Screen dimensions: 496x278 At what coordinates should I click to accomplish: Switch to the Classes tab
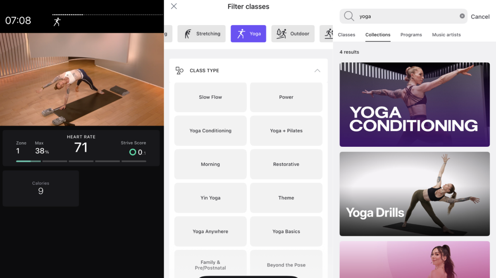(x=346, y=35)
